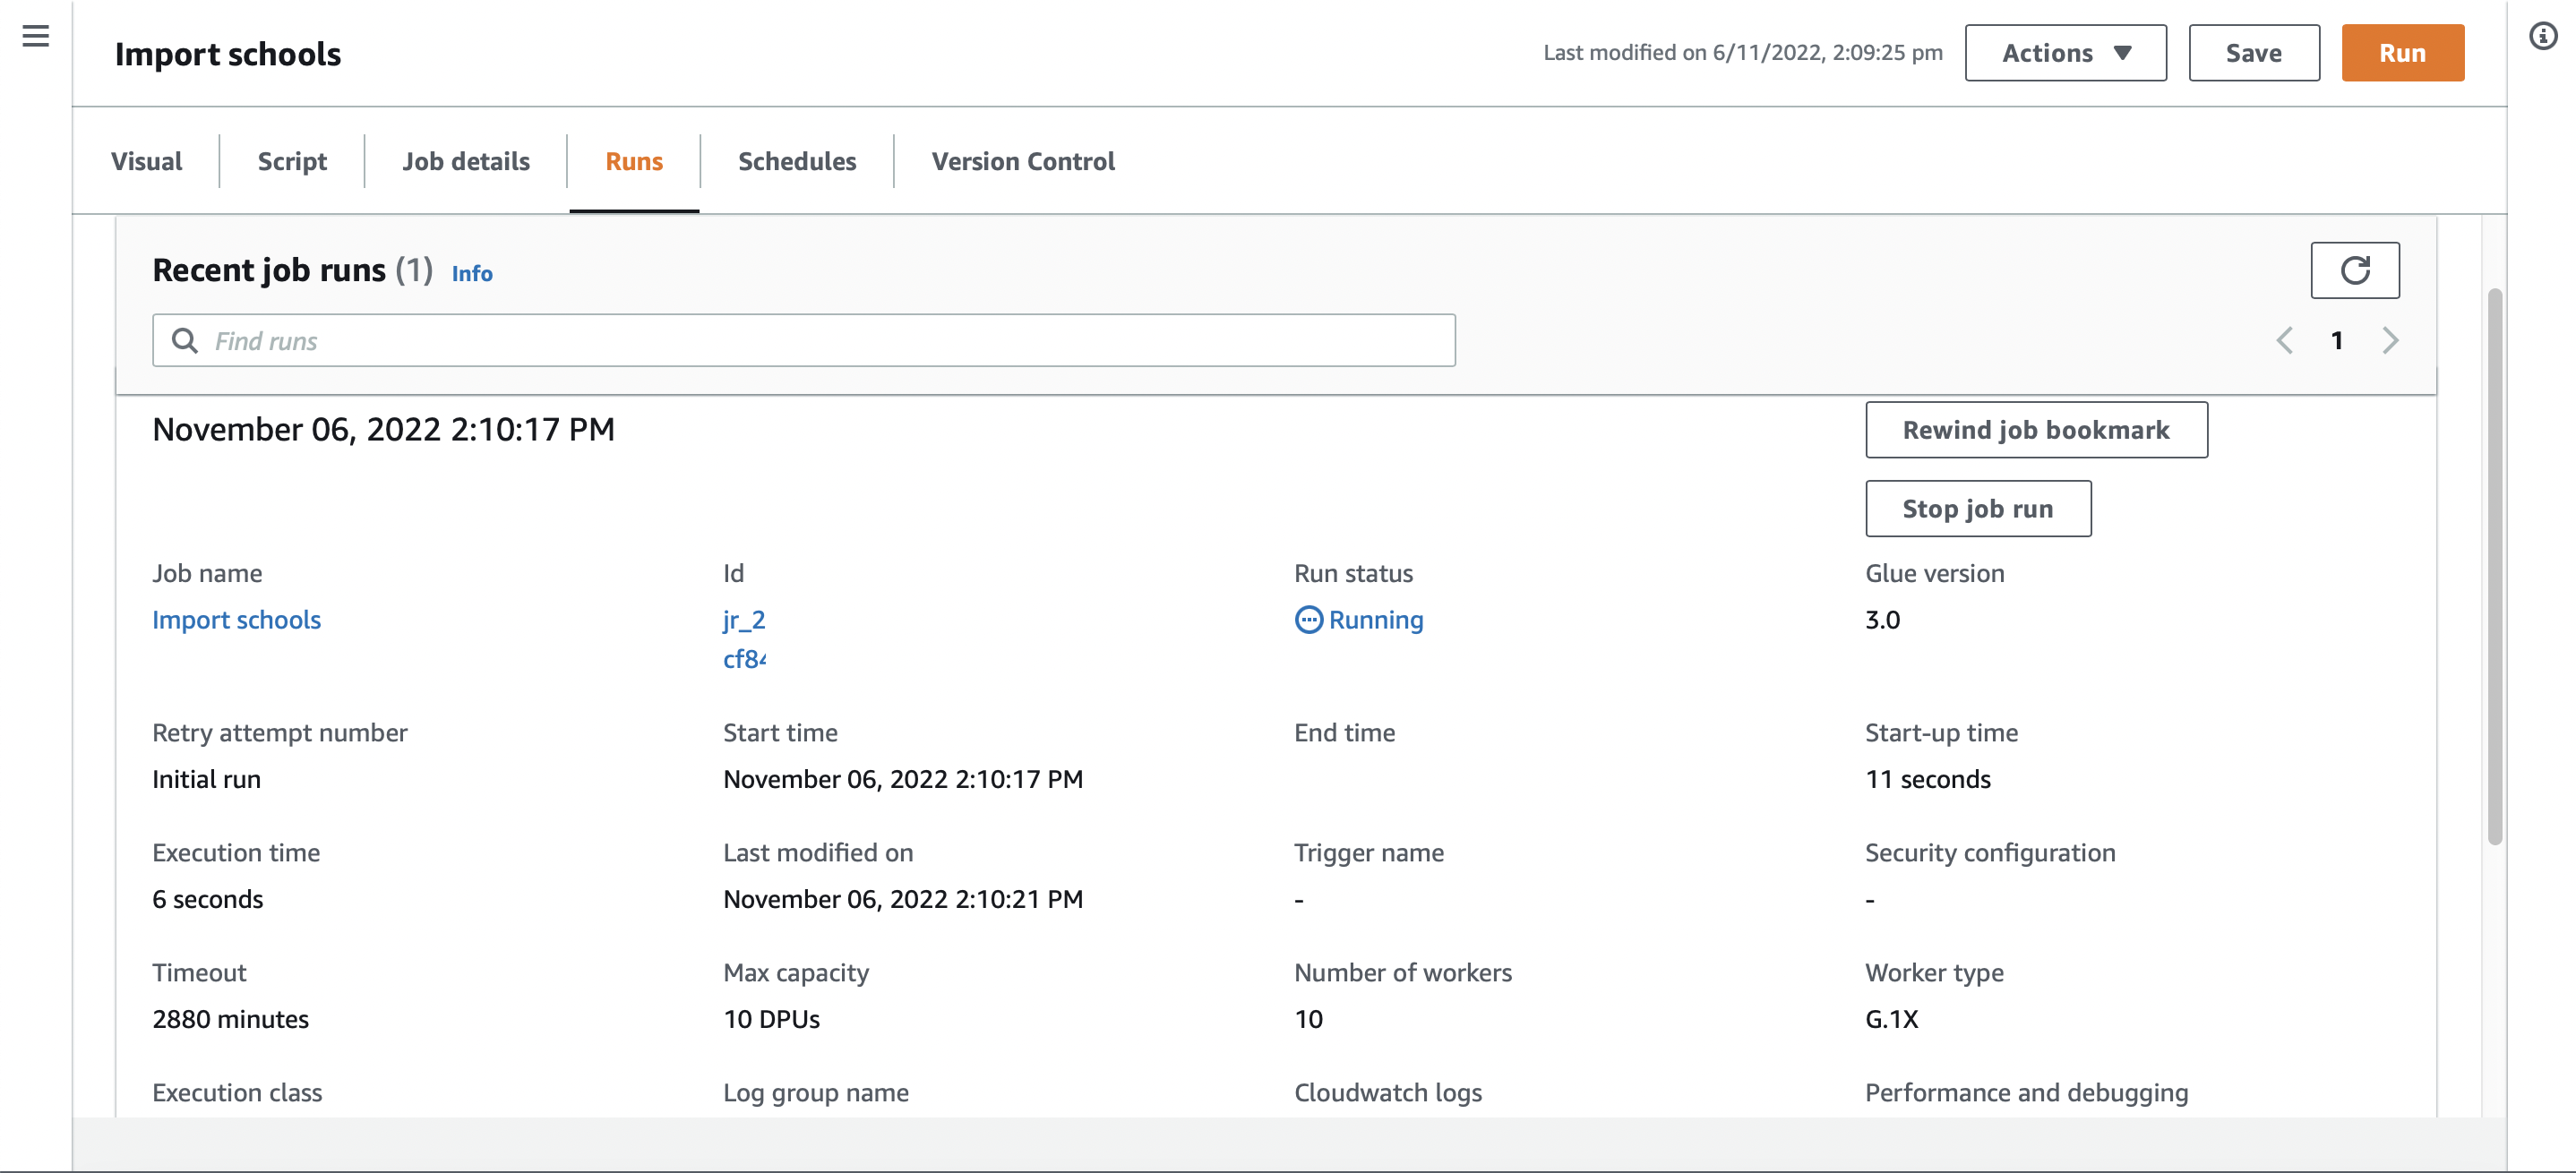Open the jr_2 job run Id link
Viewport: 2576px width, 1173px height.
(x=744, y=639)
